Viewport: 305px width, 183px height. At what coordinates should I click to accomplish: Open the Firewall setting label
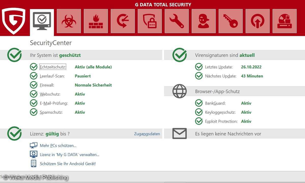coord(47,85)
